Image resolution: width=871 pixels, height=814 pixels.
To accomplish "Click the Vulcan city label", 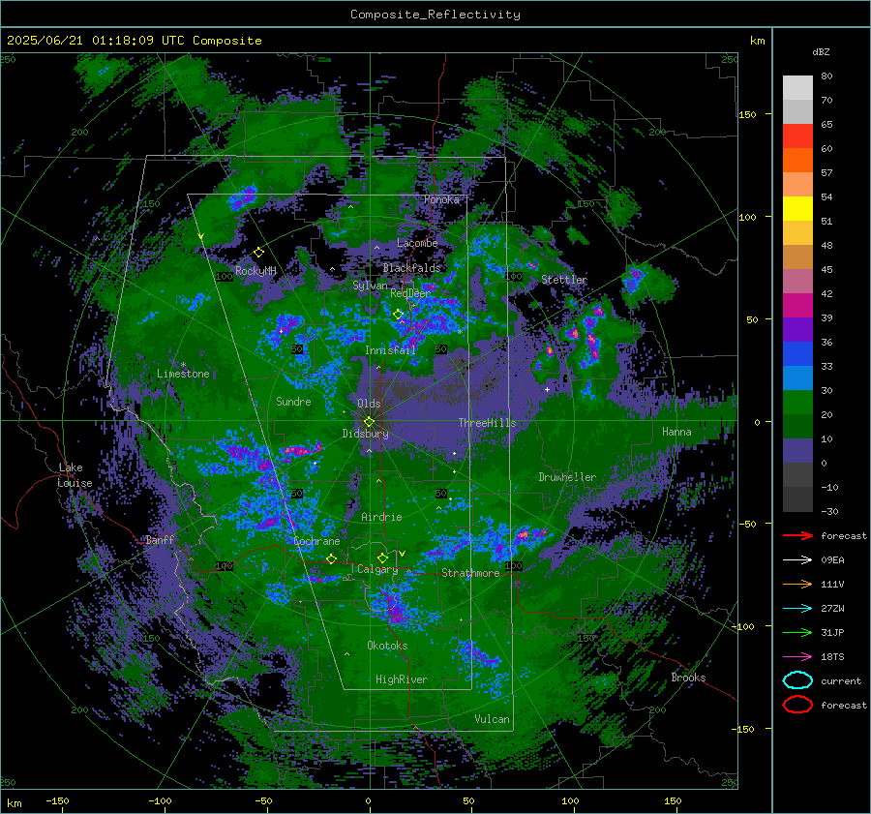I will [x=492, y=719].
